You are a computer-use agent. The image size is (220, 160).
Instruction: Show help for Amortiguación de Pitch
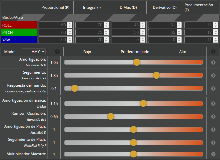point(213,129)
